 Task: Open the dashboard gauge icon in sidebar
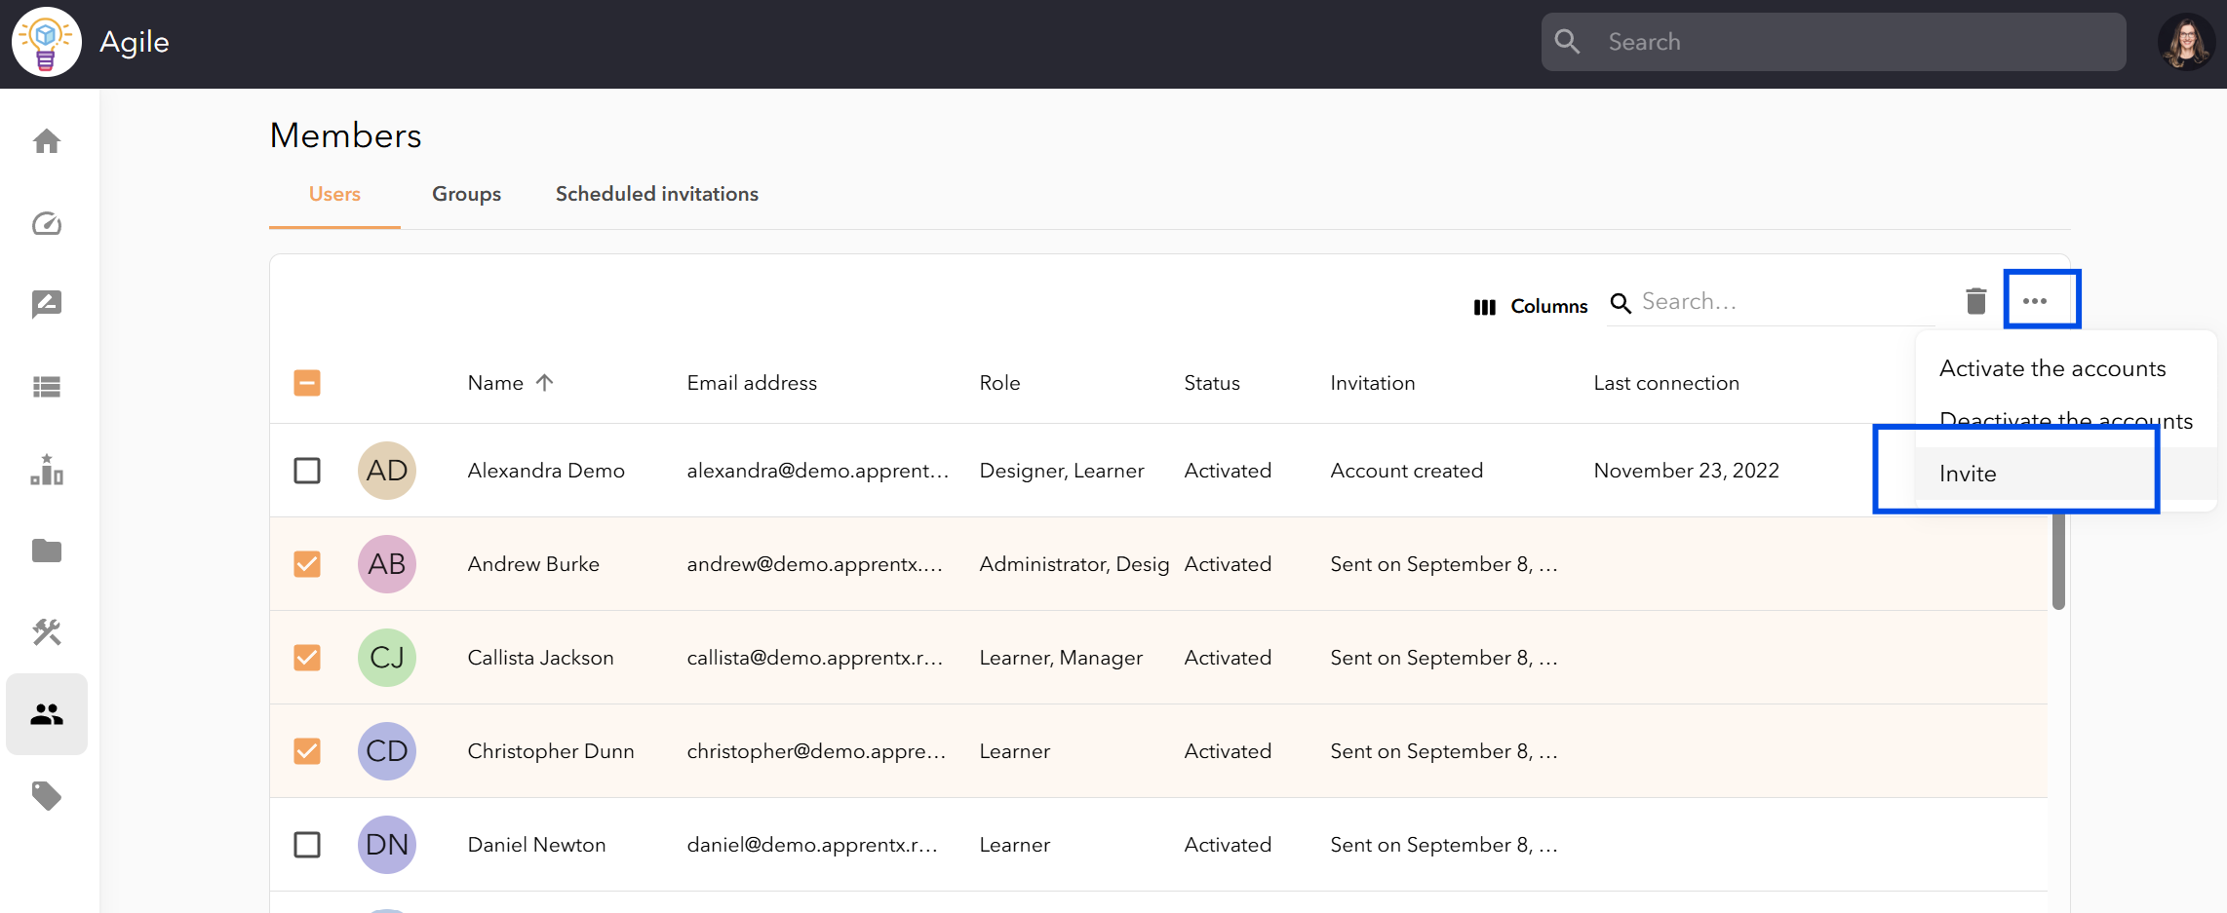47,224
